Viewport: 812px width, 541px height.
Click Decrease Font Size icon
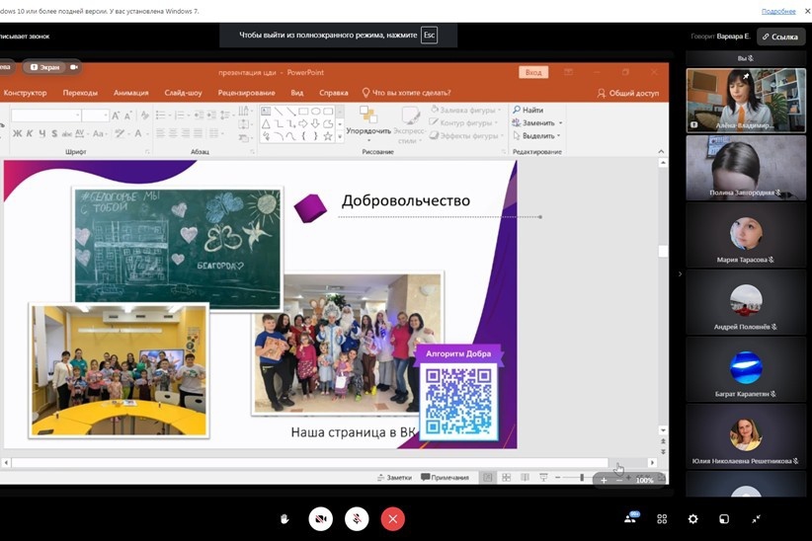tap(127, 115)
